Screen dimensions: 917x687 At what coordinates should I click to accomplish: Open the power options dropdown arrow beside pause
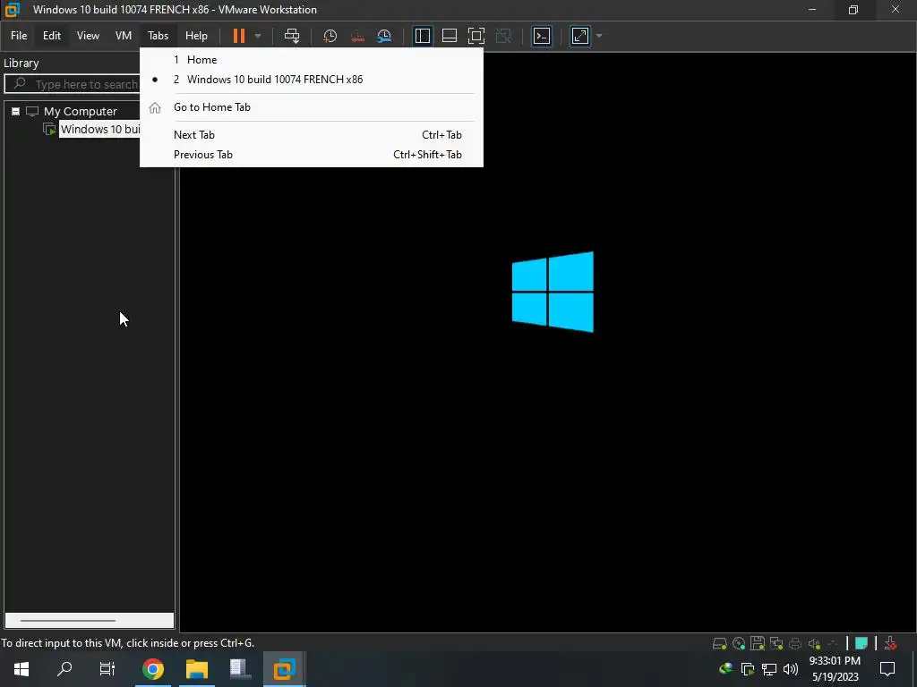pos(258,36)
